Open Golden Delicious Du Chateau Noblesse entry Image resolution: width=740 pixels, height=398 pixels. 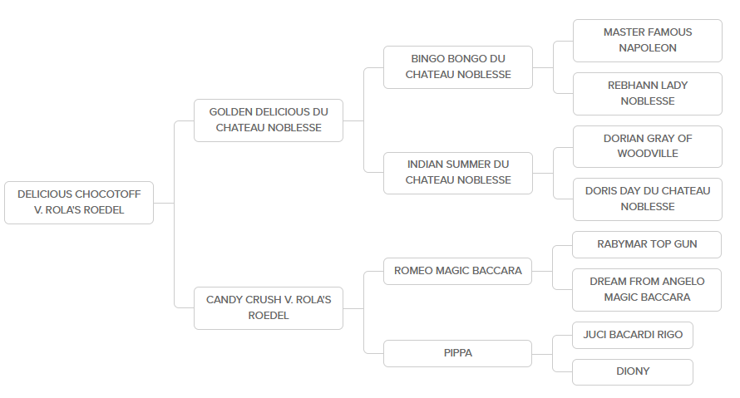click(x=268, y=120)
